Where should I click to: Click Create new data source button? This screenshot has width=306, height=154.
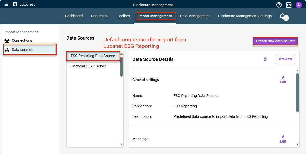point(275,41)
